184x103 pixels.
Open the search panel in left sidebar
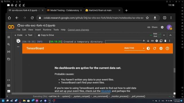(x=9, y=44)
